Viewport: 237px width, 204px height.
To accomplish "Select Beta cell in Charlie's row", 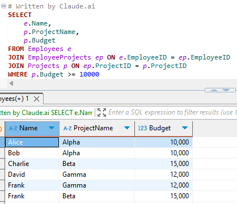I will (x=97, y=164).
